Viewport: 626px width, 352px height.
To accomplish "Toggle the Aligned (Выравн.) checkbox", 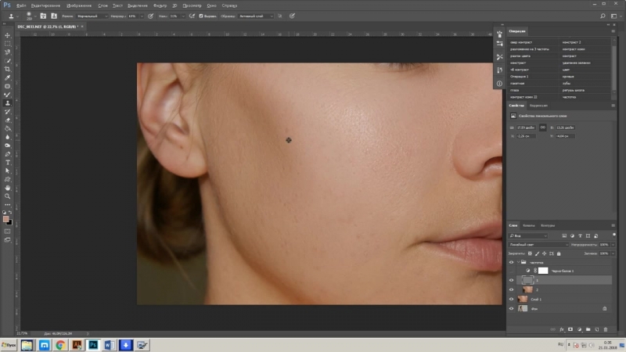I will point(202,15).
